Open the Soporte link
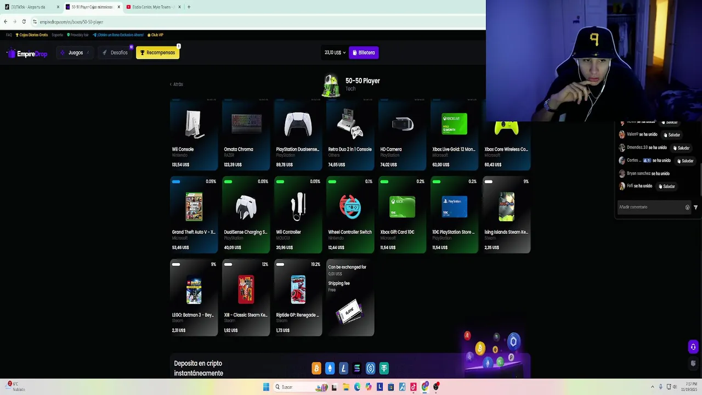 58,35
